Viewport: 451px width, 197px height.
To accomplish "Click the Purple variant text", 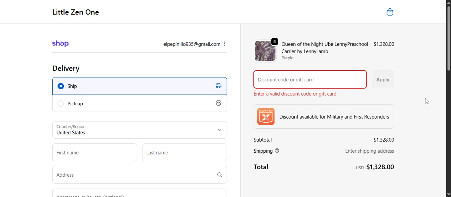I will pos(287,58).
